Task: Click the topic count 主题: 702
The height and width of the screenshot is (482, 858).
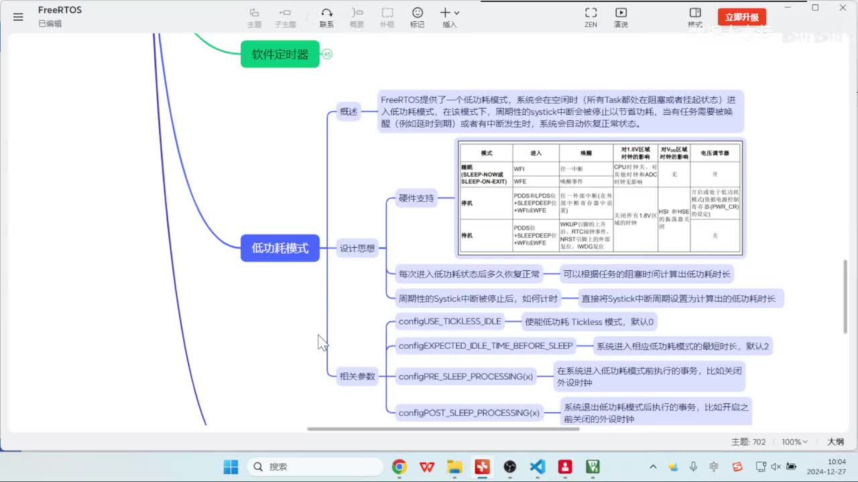Action: [x=748, y=442]
